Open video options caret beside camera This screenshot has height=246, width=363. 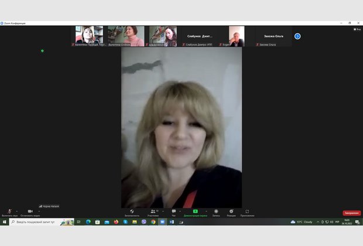(x=39, y=211)
